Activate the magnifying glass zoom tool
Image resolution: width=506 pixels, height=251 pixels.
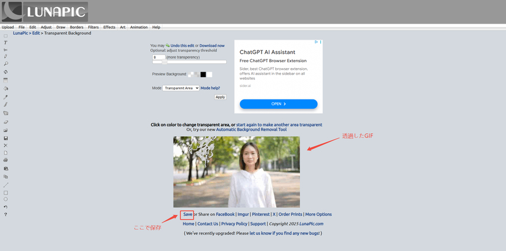5,64
